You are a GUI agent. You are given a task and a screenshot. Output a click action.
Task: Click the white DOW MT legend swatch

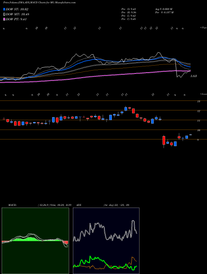[4, 15]
